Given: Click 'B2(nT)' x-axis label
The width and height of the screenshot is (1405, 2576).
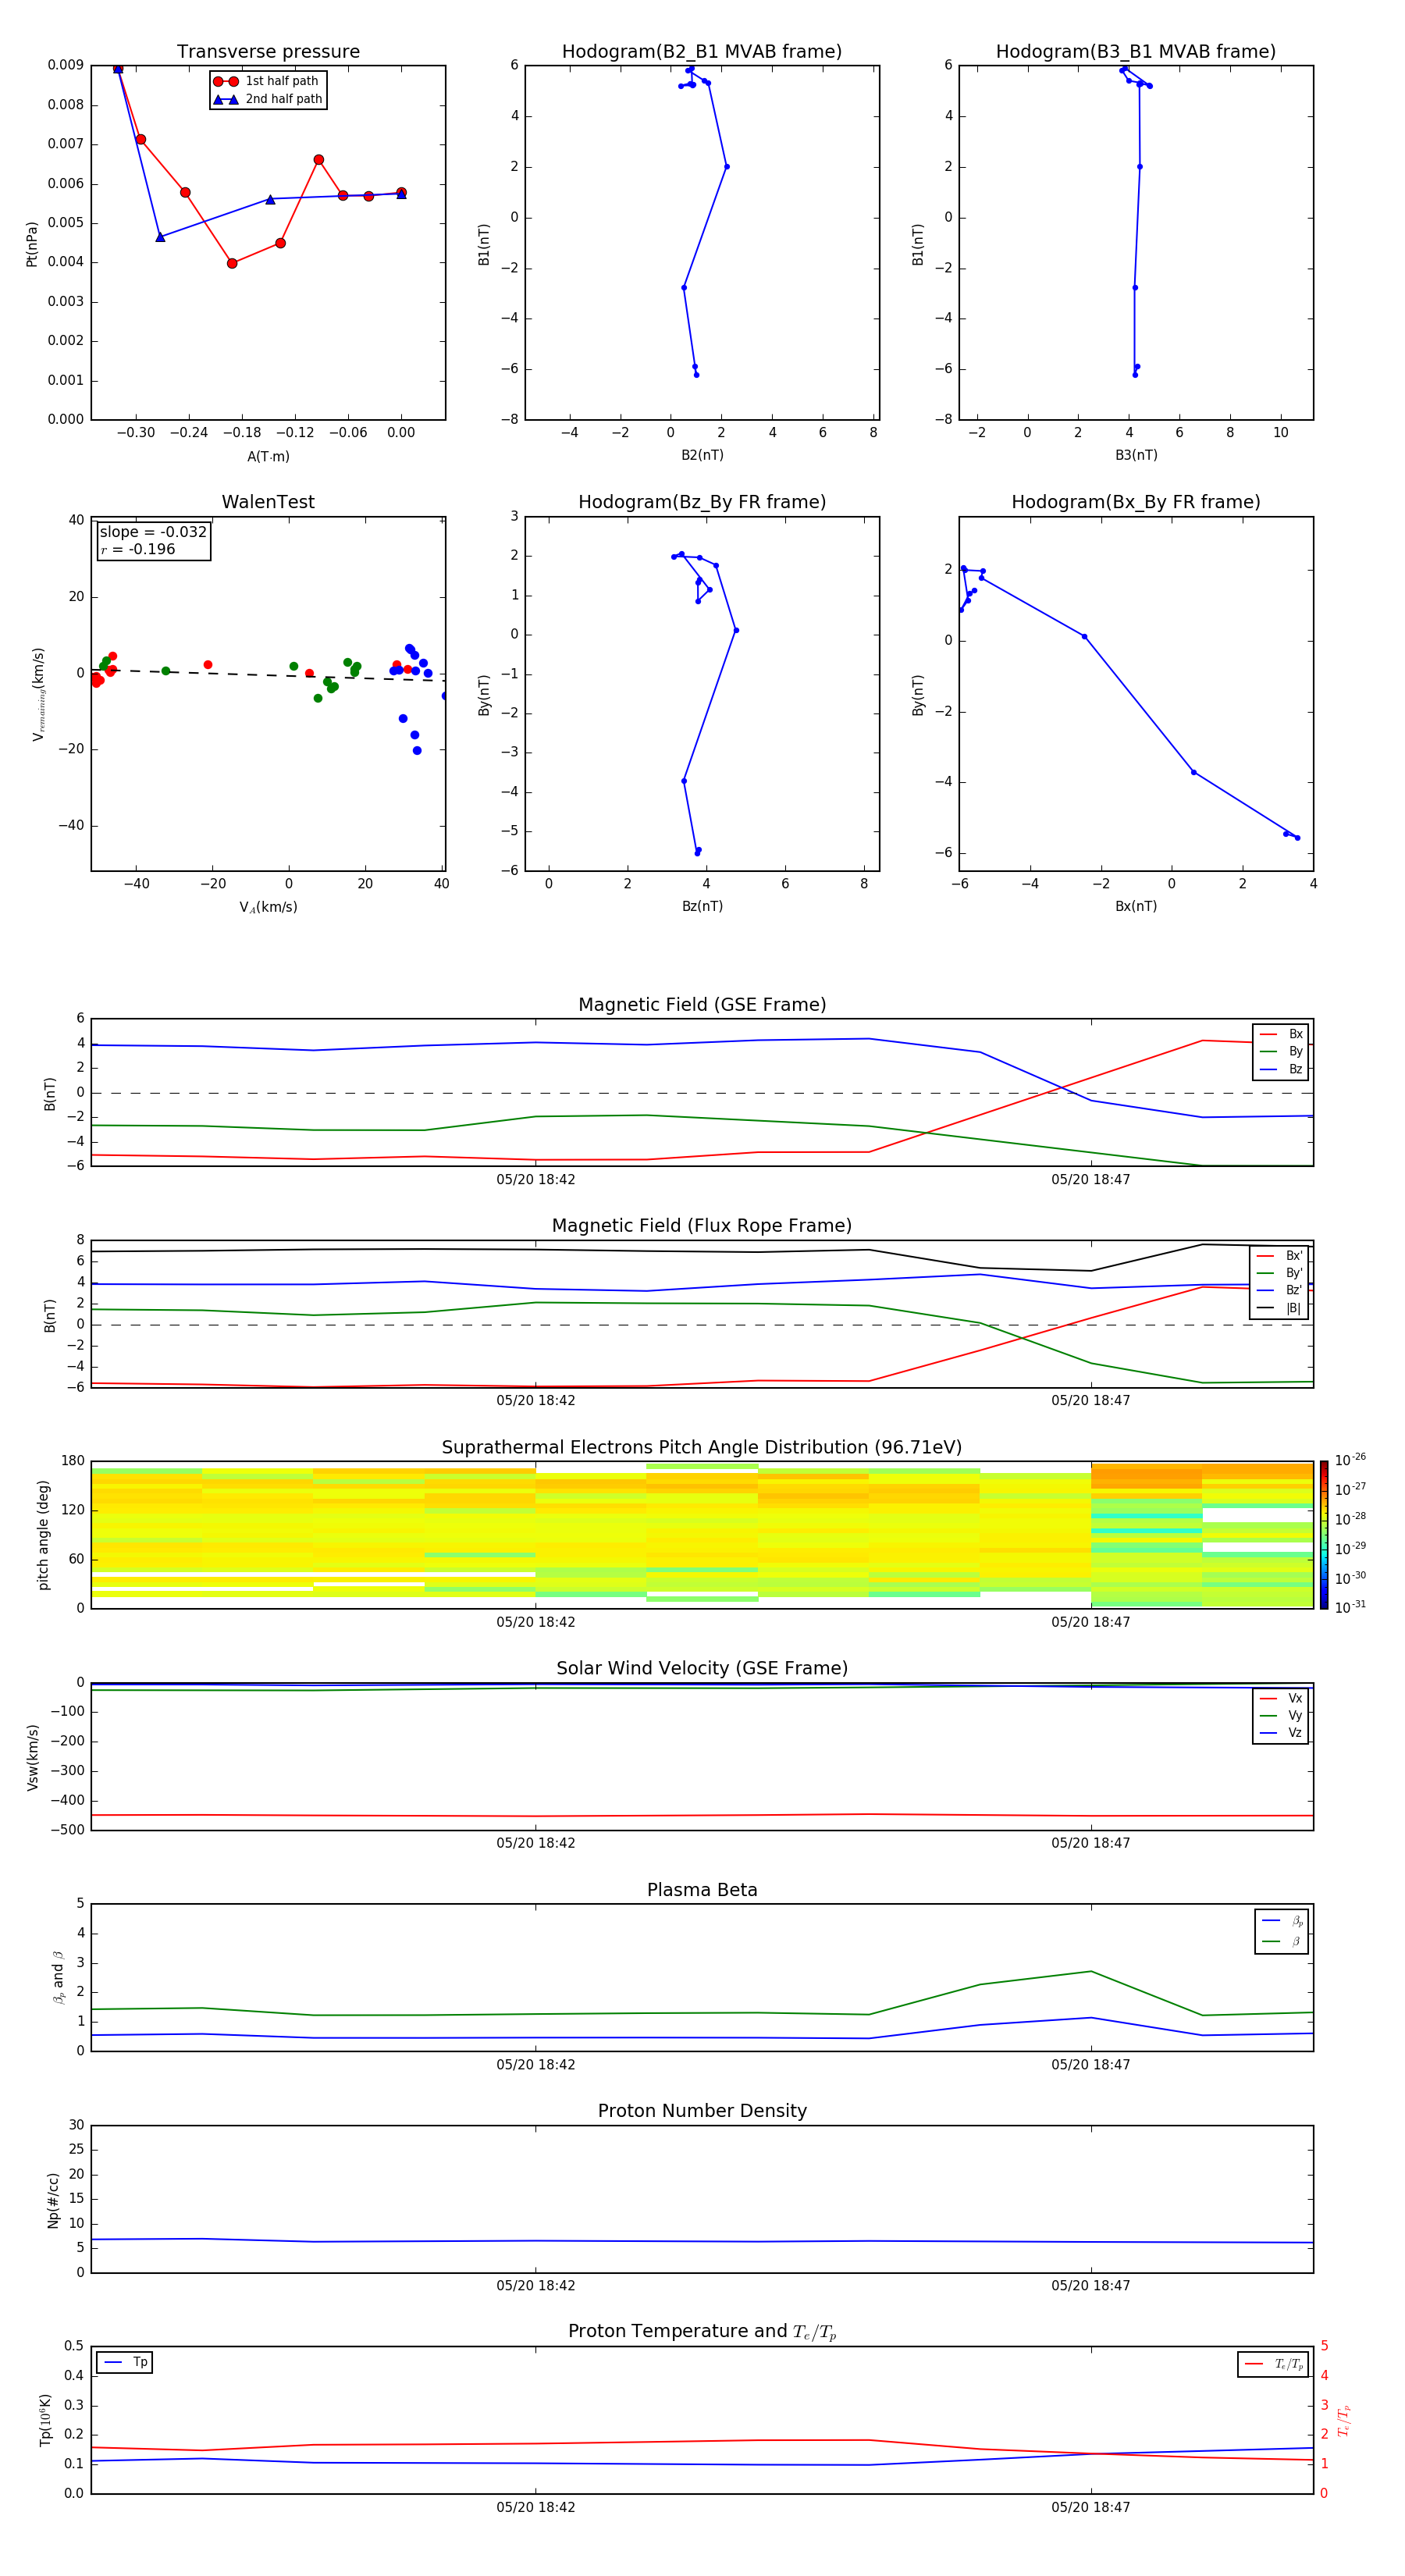Looking at the screenshot, I should (x=702, y=455).
